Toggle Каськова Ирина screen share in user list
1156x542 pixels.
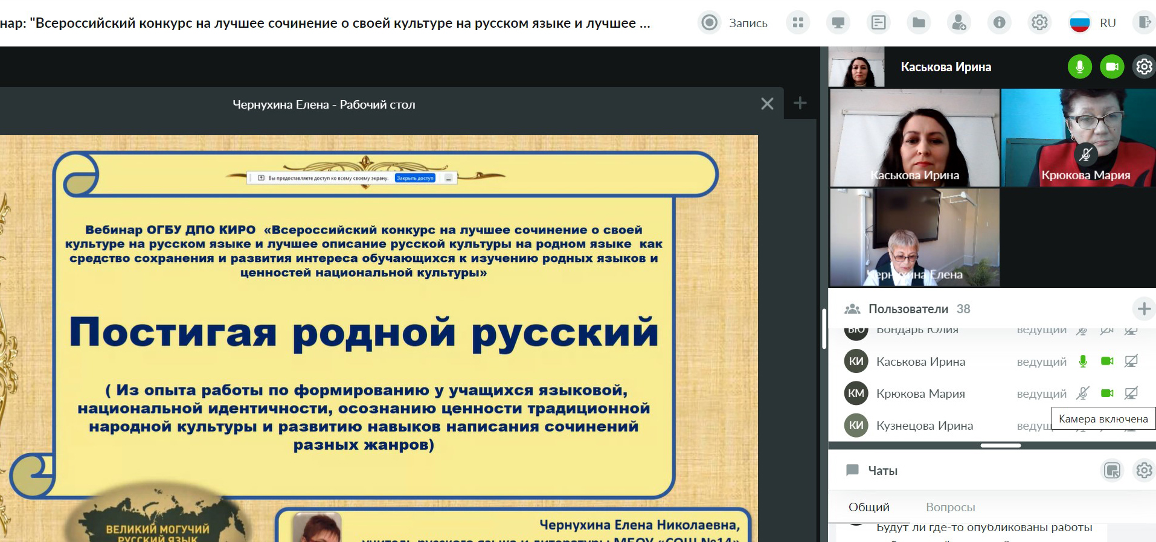[1131, 361]
